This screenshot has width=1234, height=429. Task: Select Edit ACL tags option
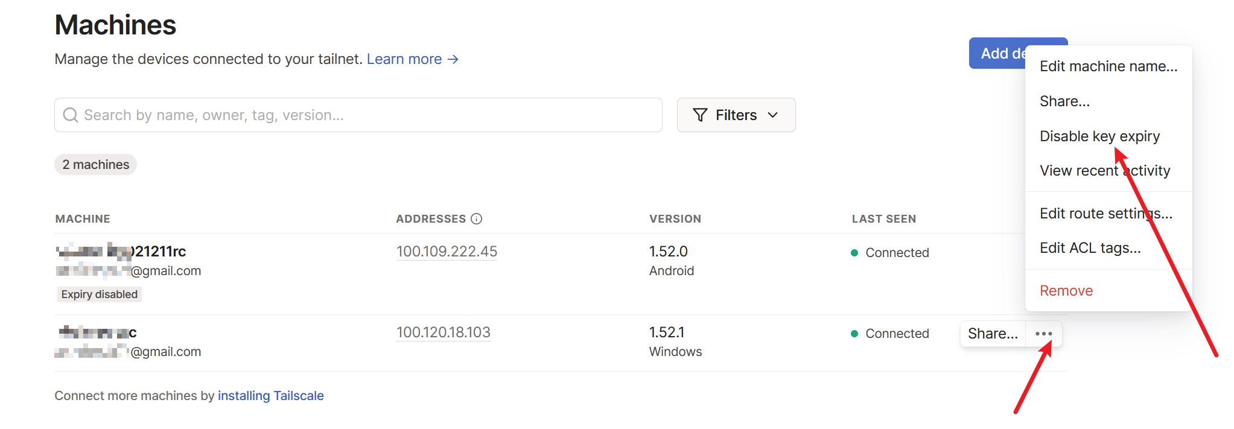click(1090, 248)
